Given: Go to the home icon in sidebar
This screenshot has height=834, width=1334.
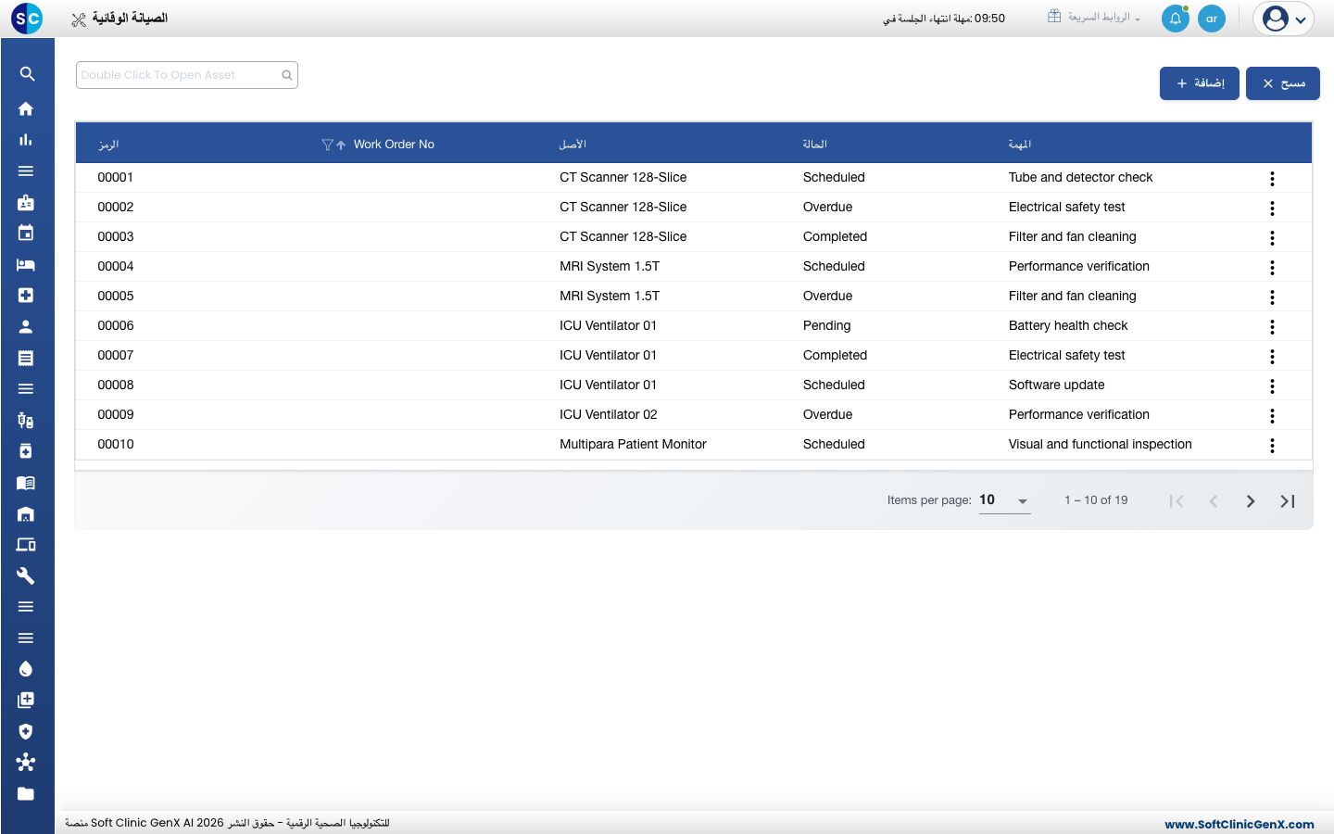Looking at the screenshot, I should (x=26, y=108).
